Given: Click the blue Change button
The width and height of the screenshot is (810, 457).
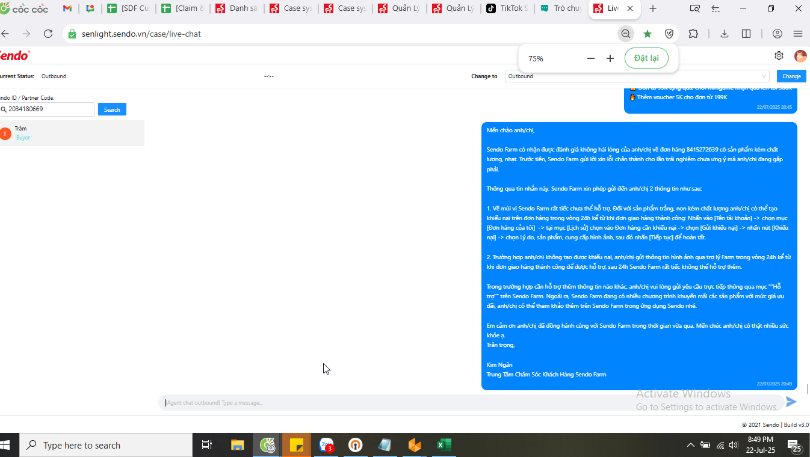Looking at the screenshot, I should pyautogui.click(x=791, y=76).
